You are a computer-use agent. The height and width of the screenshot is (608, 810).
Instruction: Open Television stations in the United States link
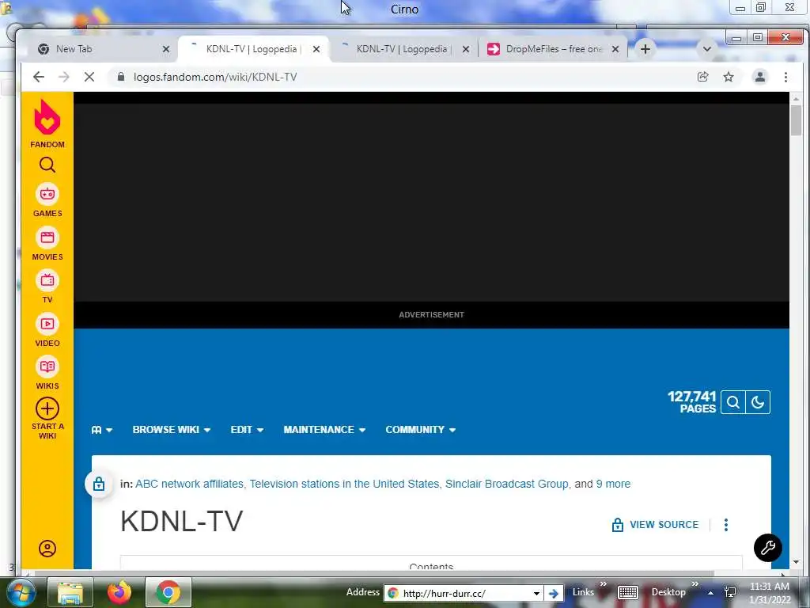(x=345, y=484)
